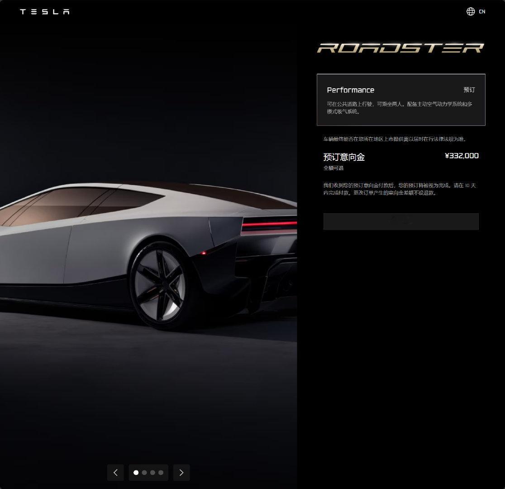Show the previous car image
The image size is (505, 489).
click(x=116, y=473)
